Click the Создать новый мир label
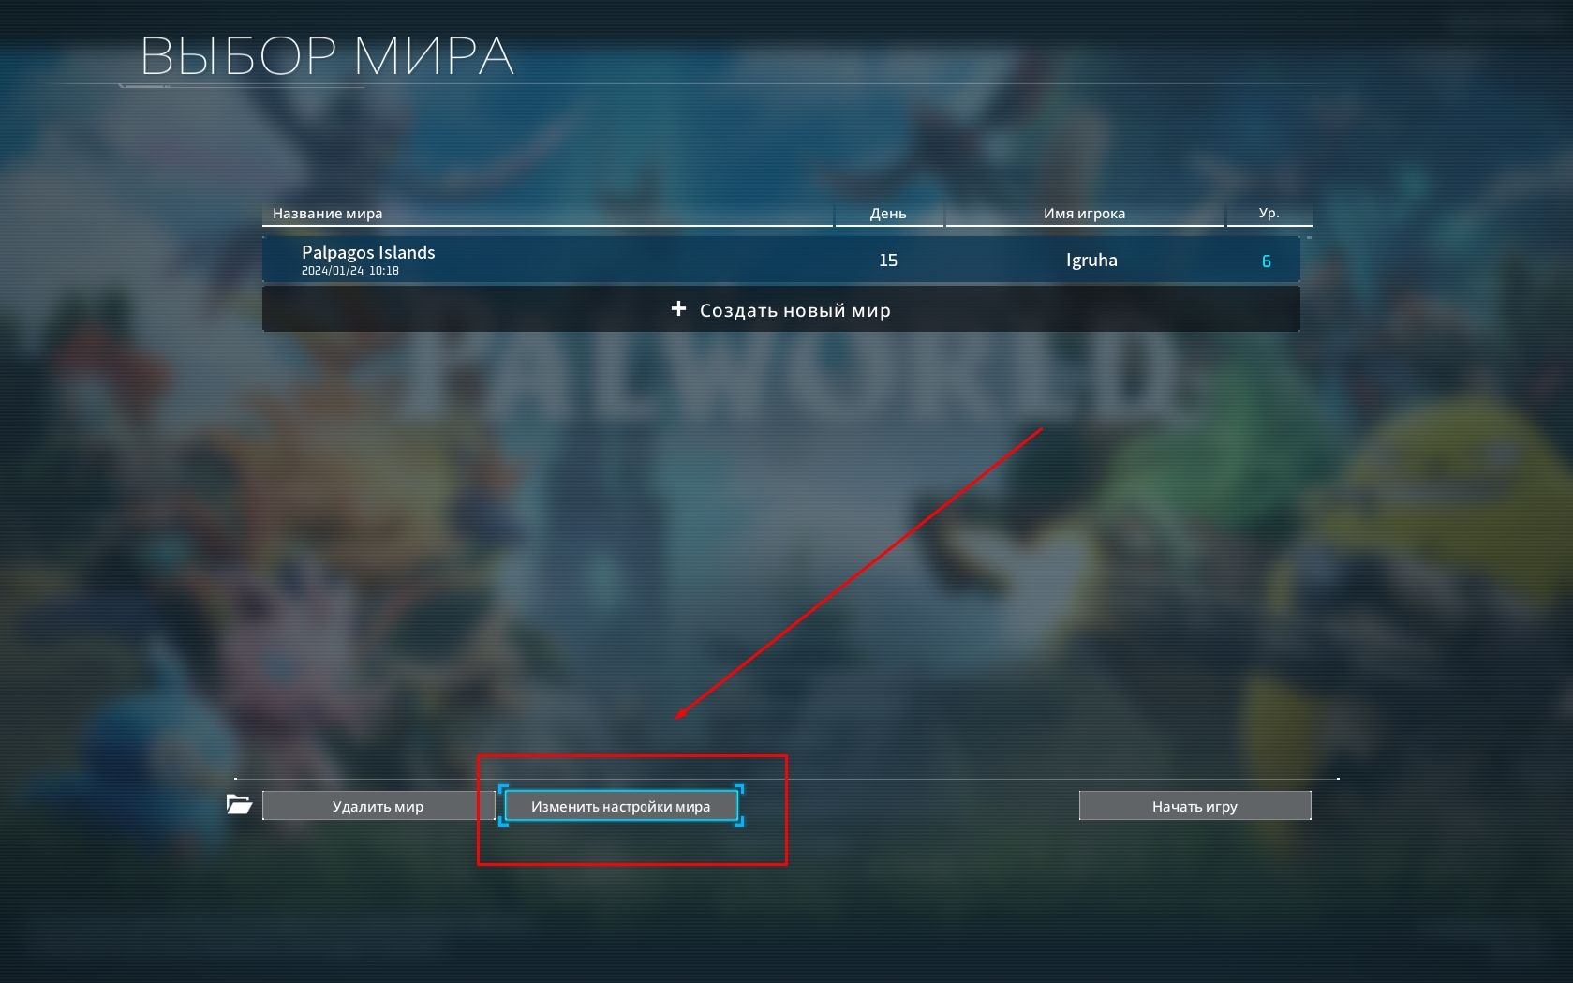The image size is (1573, 983). 795,310
